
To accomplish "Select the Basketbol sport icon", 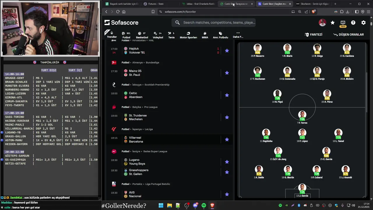I will (x=142, y=35).
